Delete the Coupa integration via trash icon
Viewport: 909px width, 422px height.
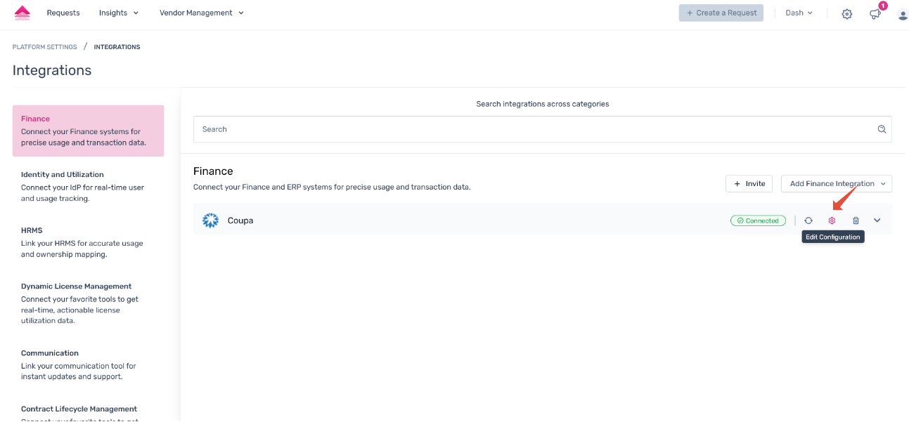tap(855, 220)
